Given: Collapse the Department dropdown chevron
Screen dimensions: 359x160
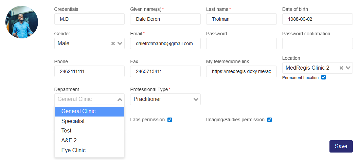Looking at the screenshot, I should click(120, 100).
